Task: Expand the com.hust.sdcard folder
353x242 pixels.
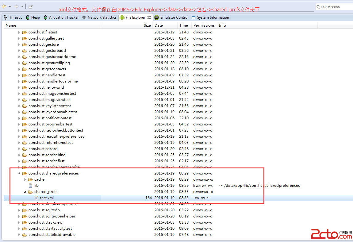Action: (x=19, y=149)
